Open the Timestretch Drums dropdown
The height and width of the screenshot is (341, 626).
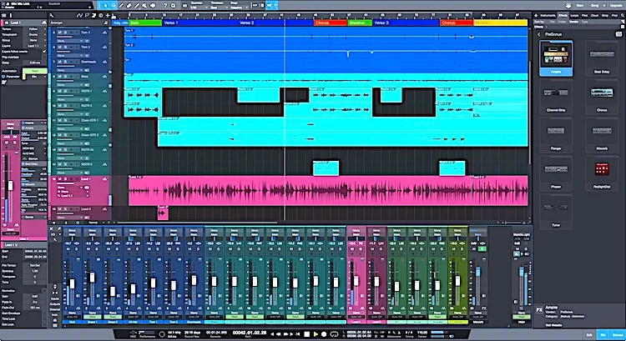click(36, 35)
